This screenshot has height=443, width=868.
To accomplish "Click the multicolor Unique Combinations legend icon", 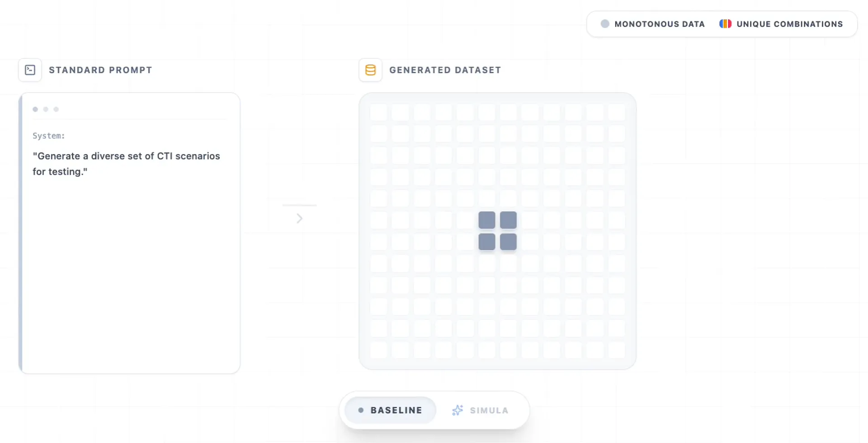I will 725,24.
